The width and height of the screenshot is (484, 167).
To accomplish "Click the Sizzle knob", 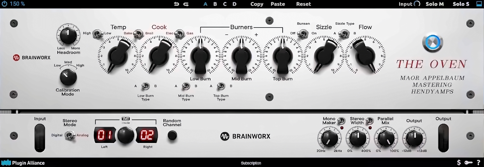I will 324,56.
